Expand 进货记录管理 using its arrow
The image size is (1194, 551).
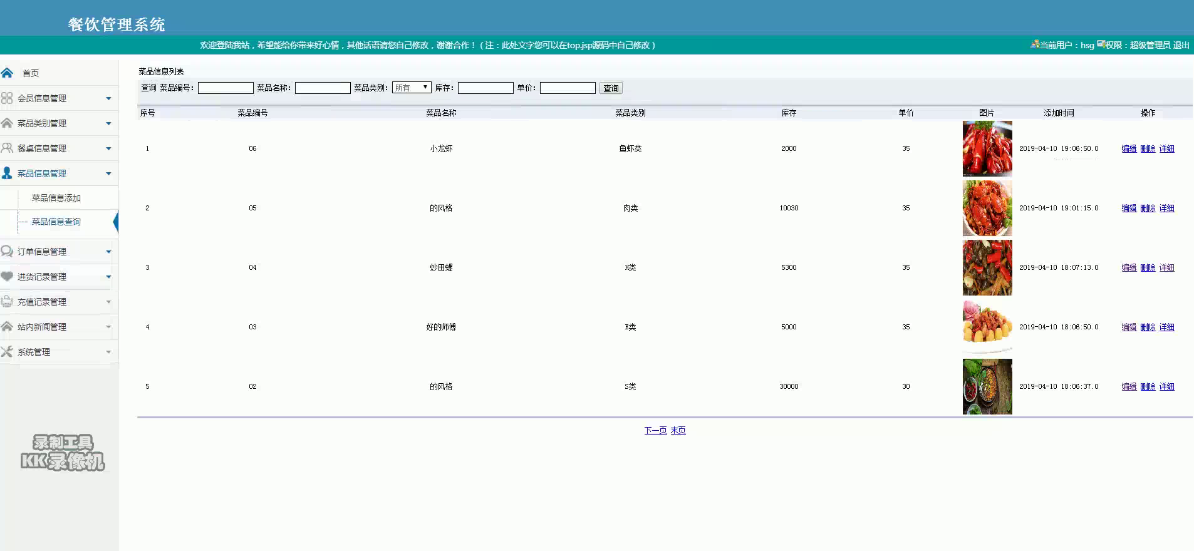tap(108, 277)
